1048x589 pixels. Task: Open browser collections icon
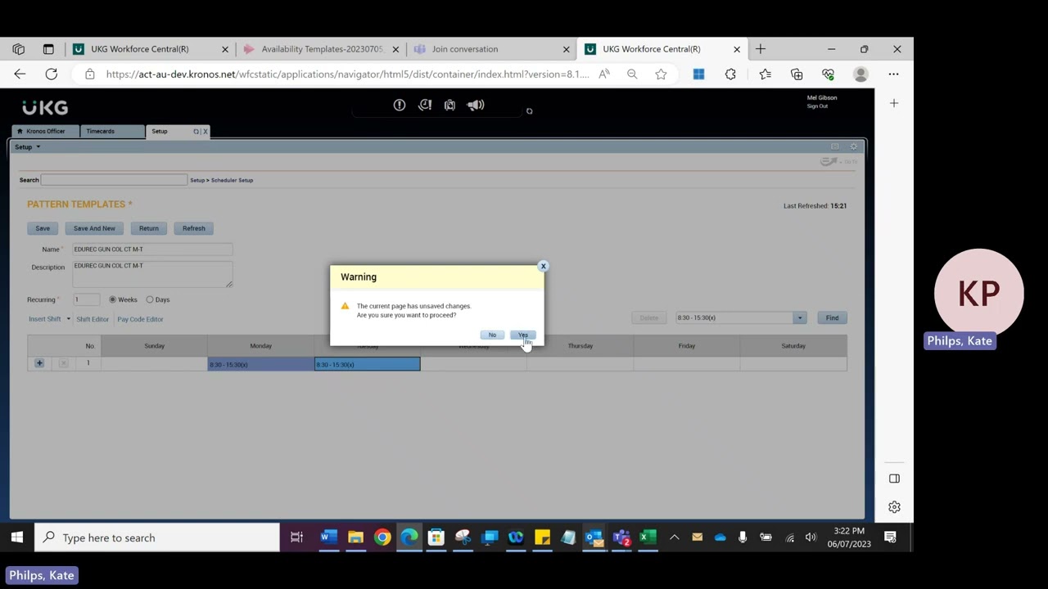(797, 74)
